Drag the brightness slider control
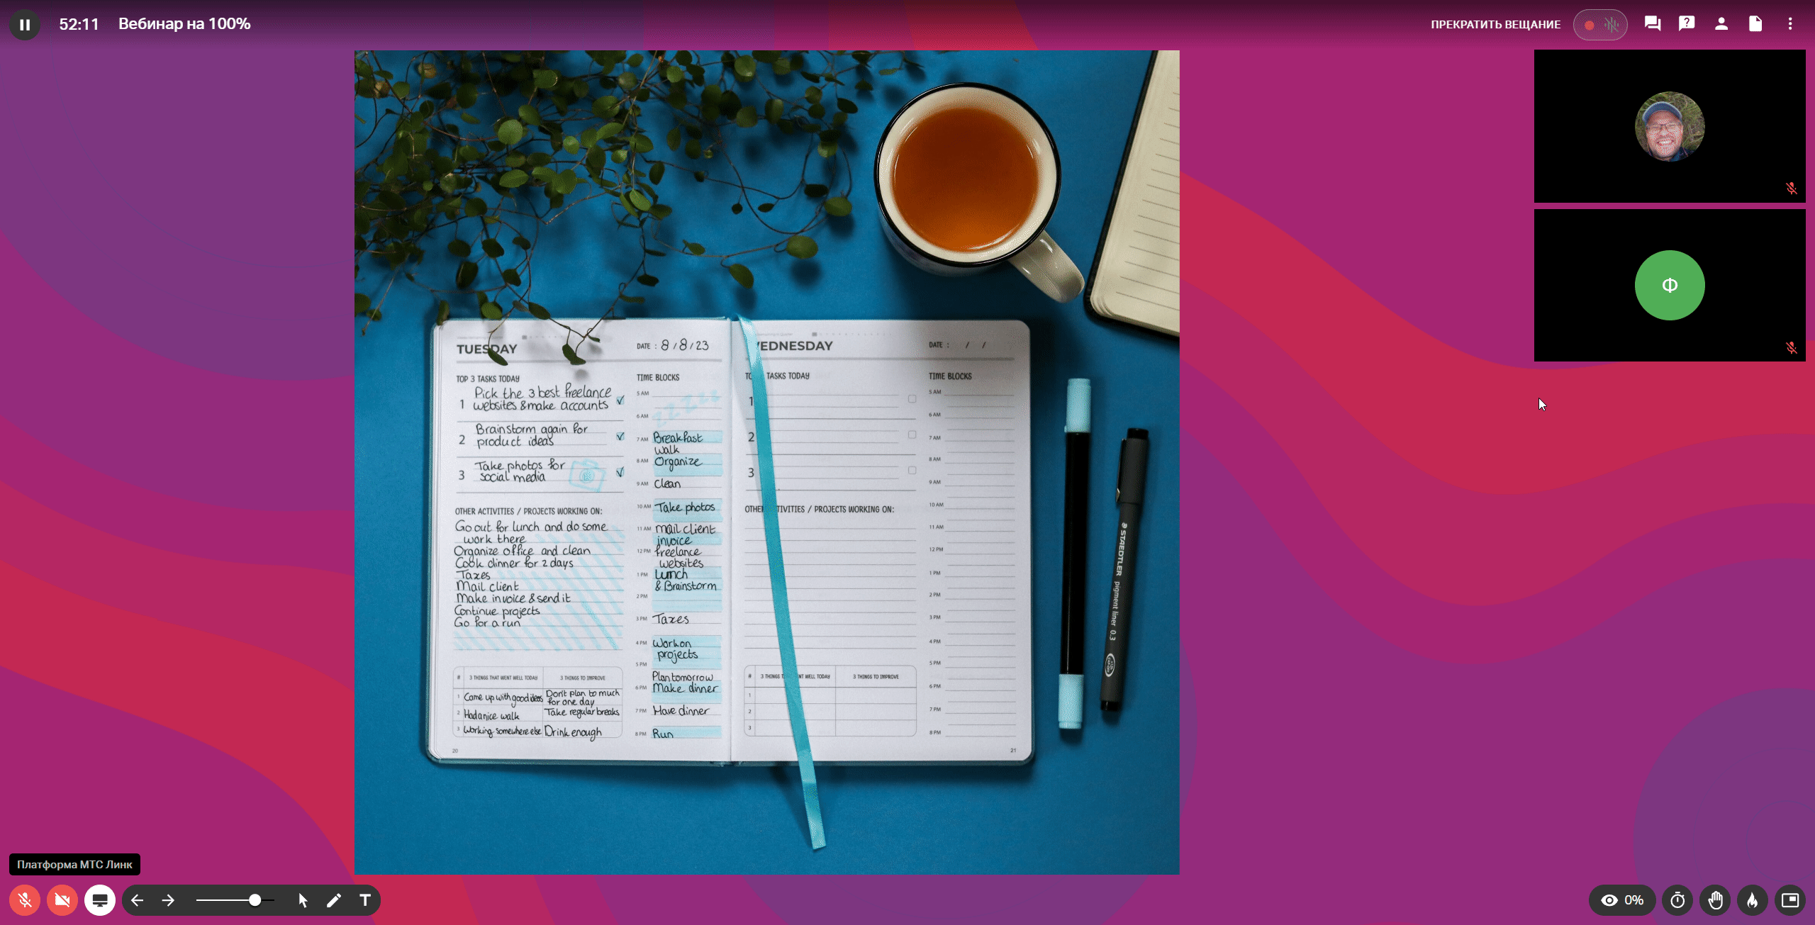This screenshot has width=1815, height=925. (254, 899)
